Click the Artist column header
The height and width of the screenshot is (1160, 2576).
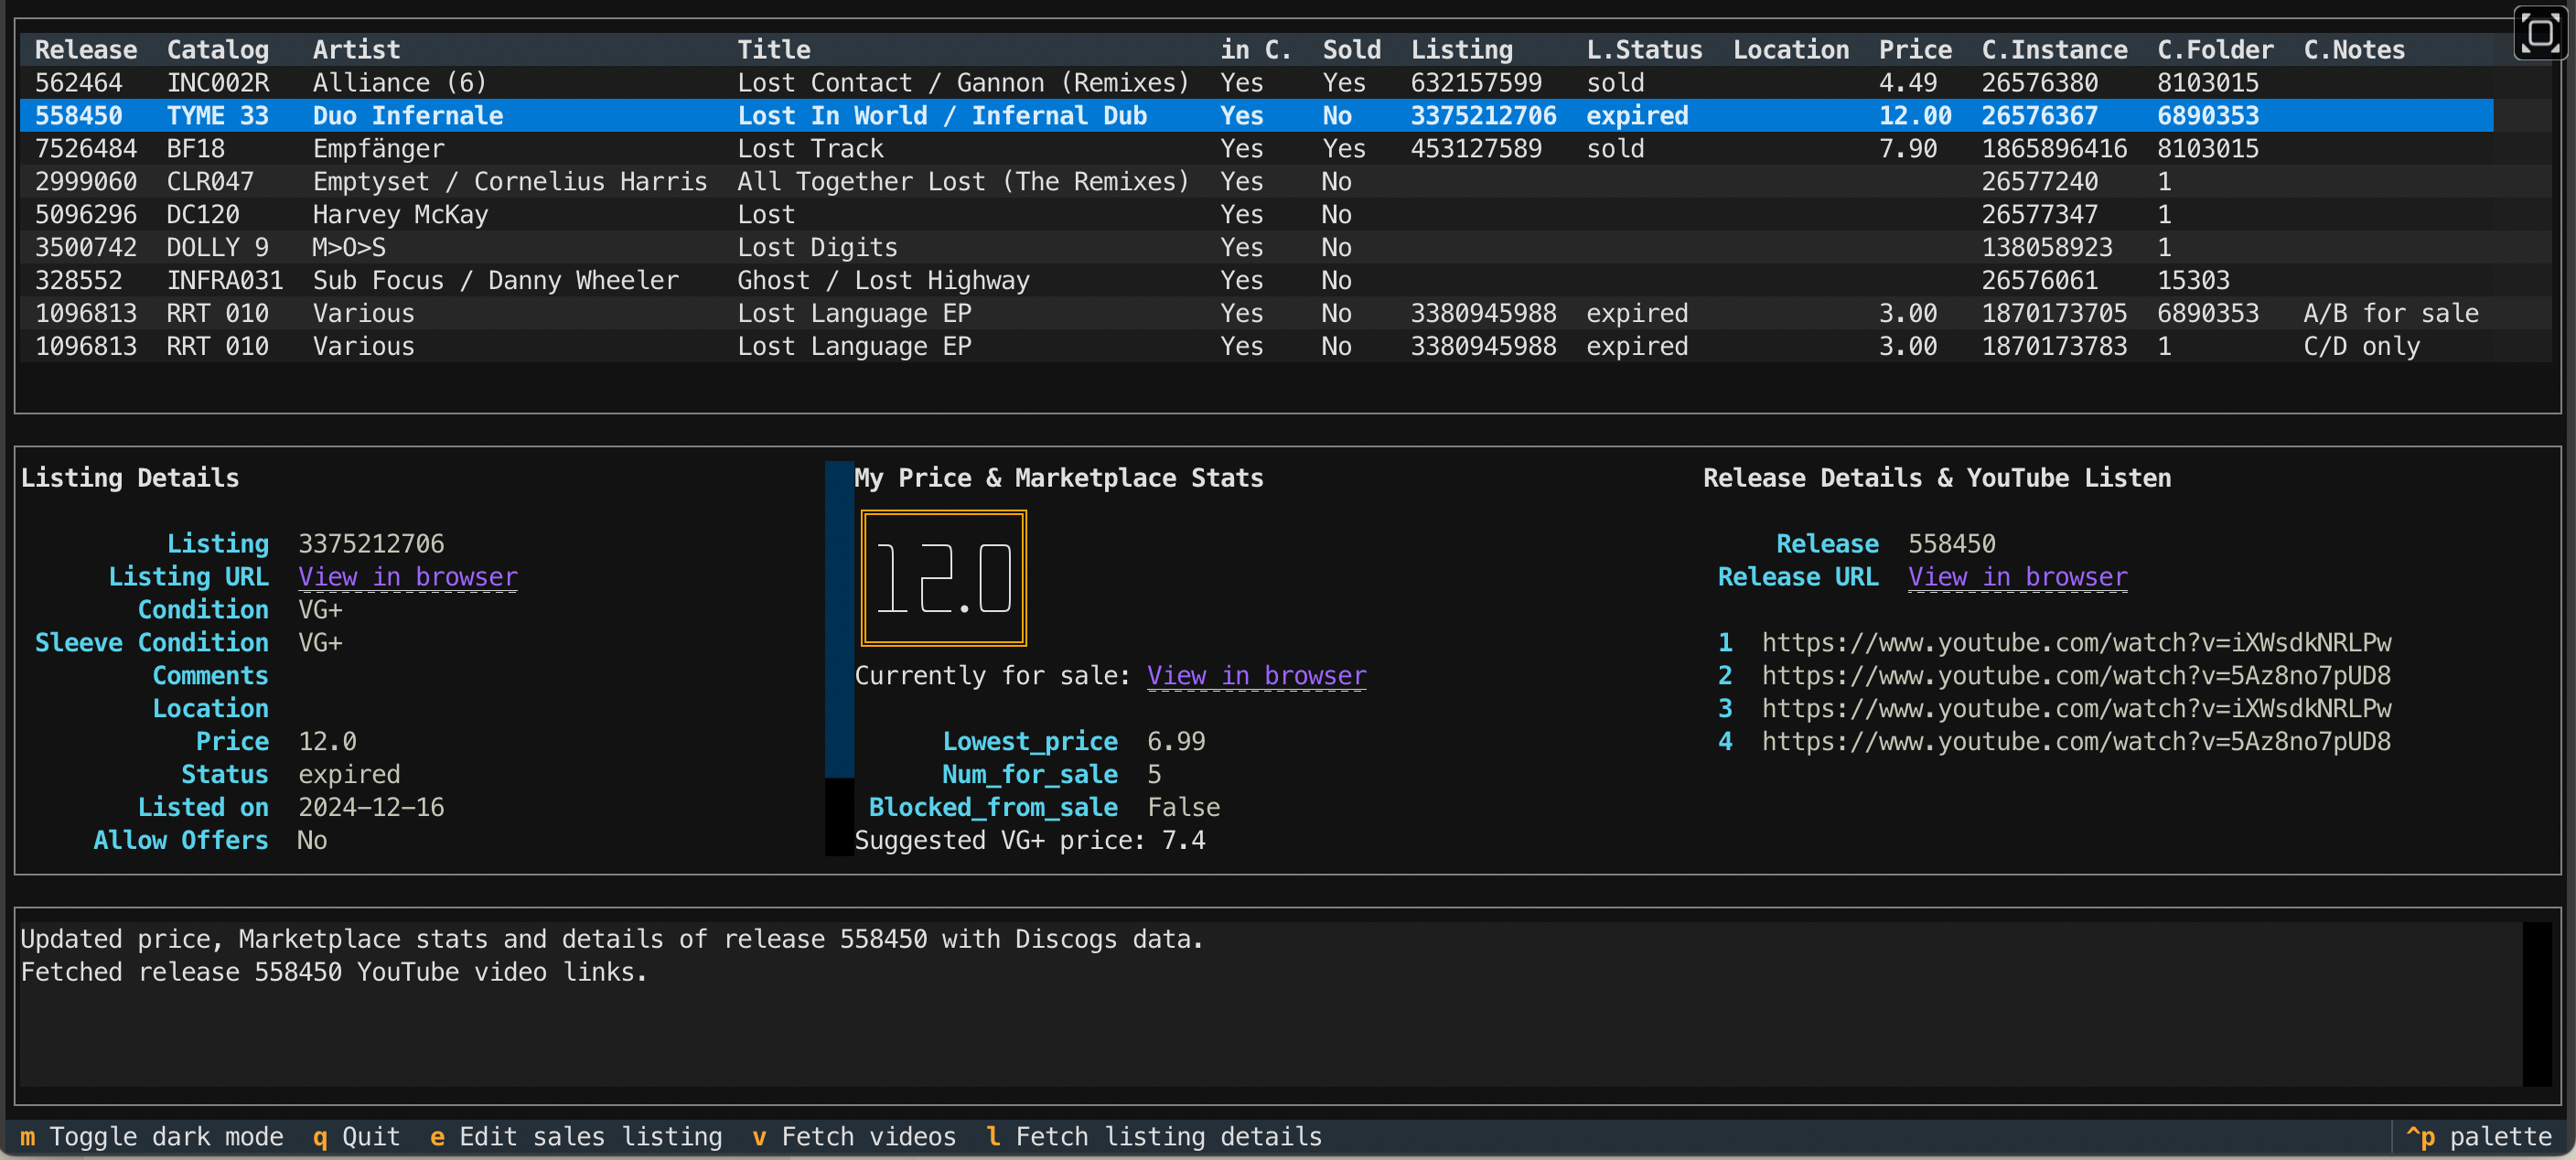click(x=356, y=50)
